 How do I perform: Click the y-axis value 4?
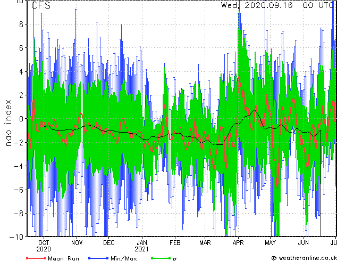(21, 71)
